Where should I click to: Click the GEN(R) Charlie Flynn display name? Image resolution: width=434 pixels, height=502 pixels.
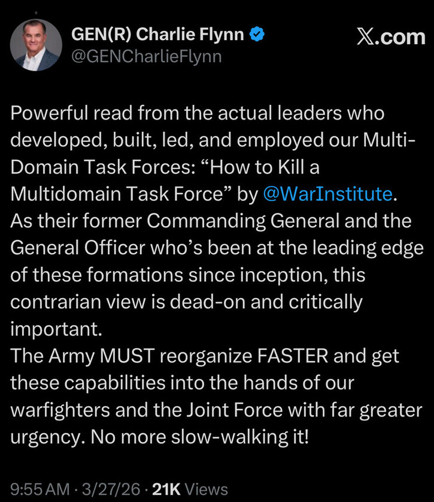pos(157,35)
